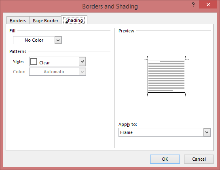Click the Automatic pattern color box
This screenshot has width=220, height=170.
pos(54,72)
